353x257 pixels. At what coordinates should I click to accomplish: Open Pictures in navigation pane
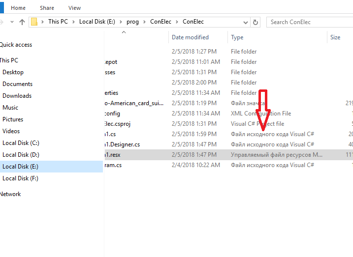click(x=13, y=119)
